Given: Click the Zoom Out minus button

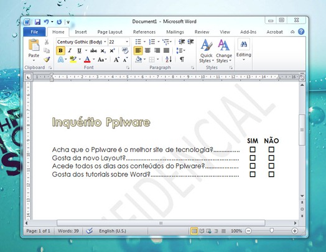Looking at the screenshot, I should pos(248,231).
